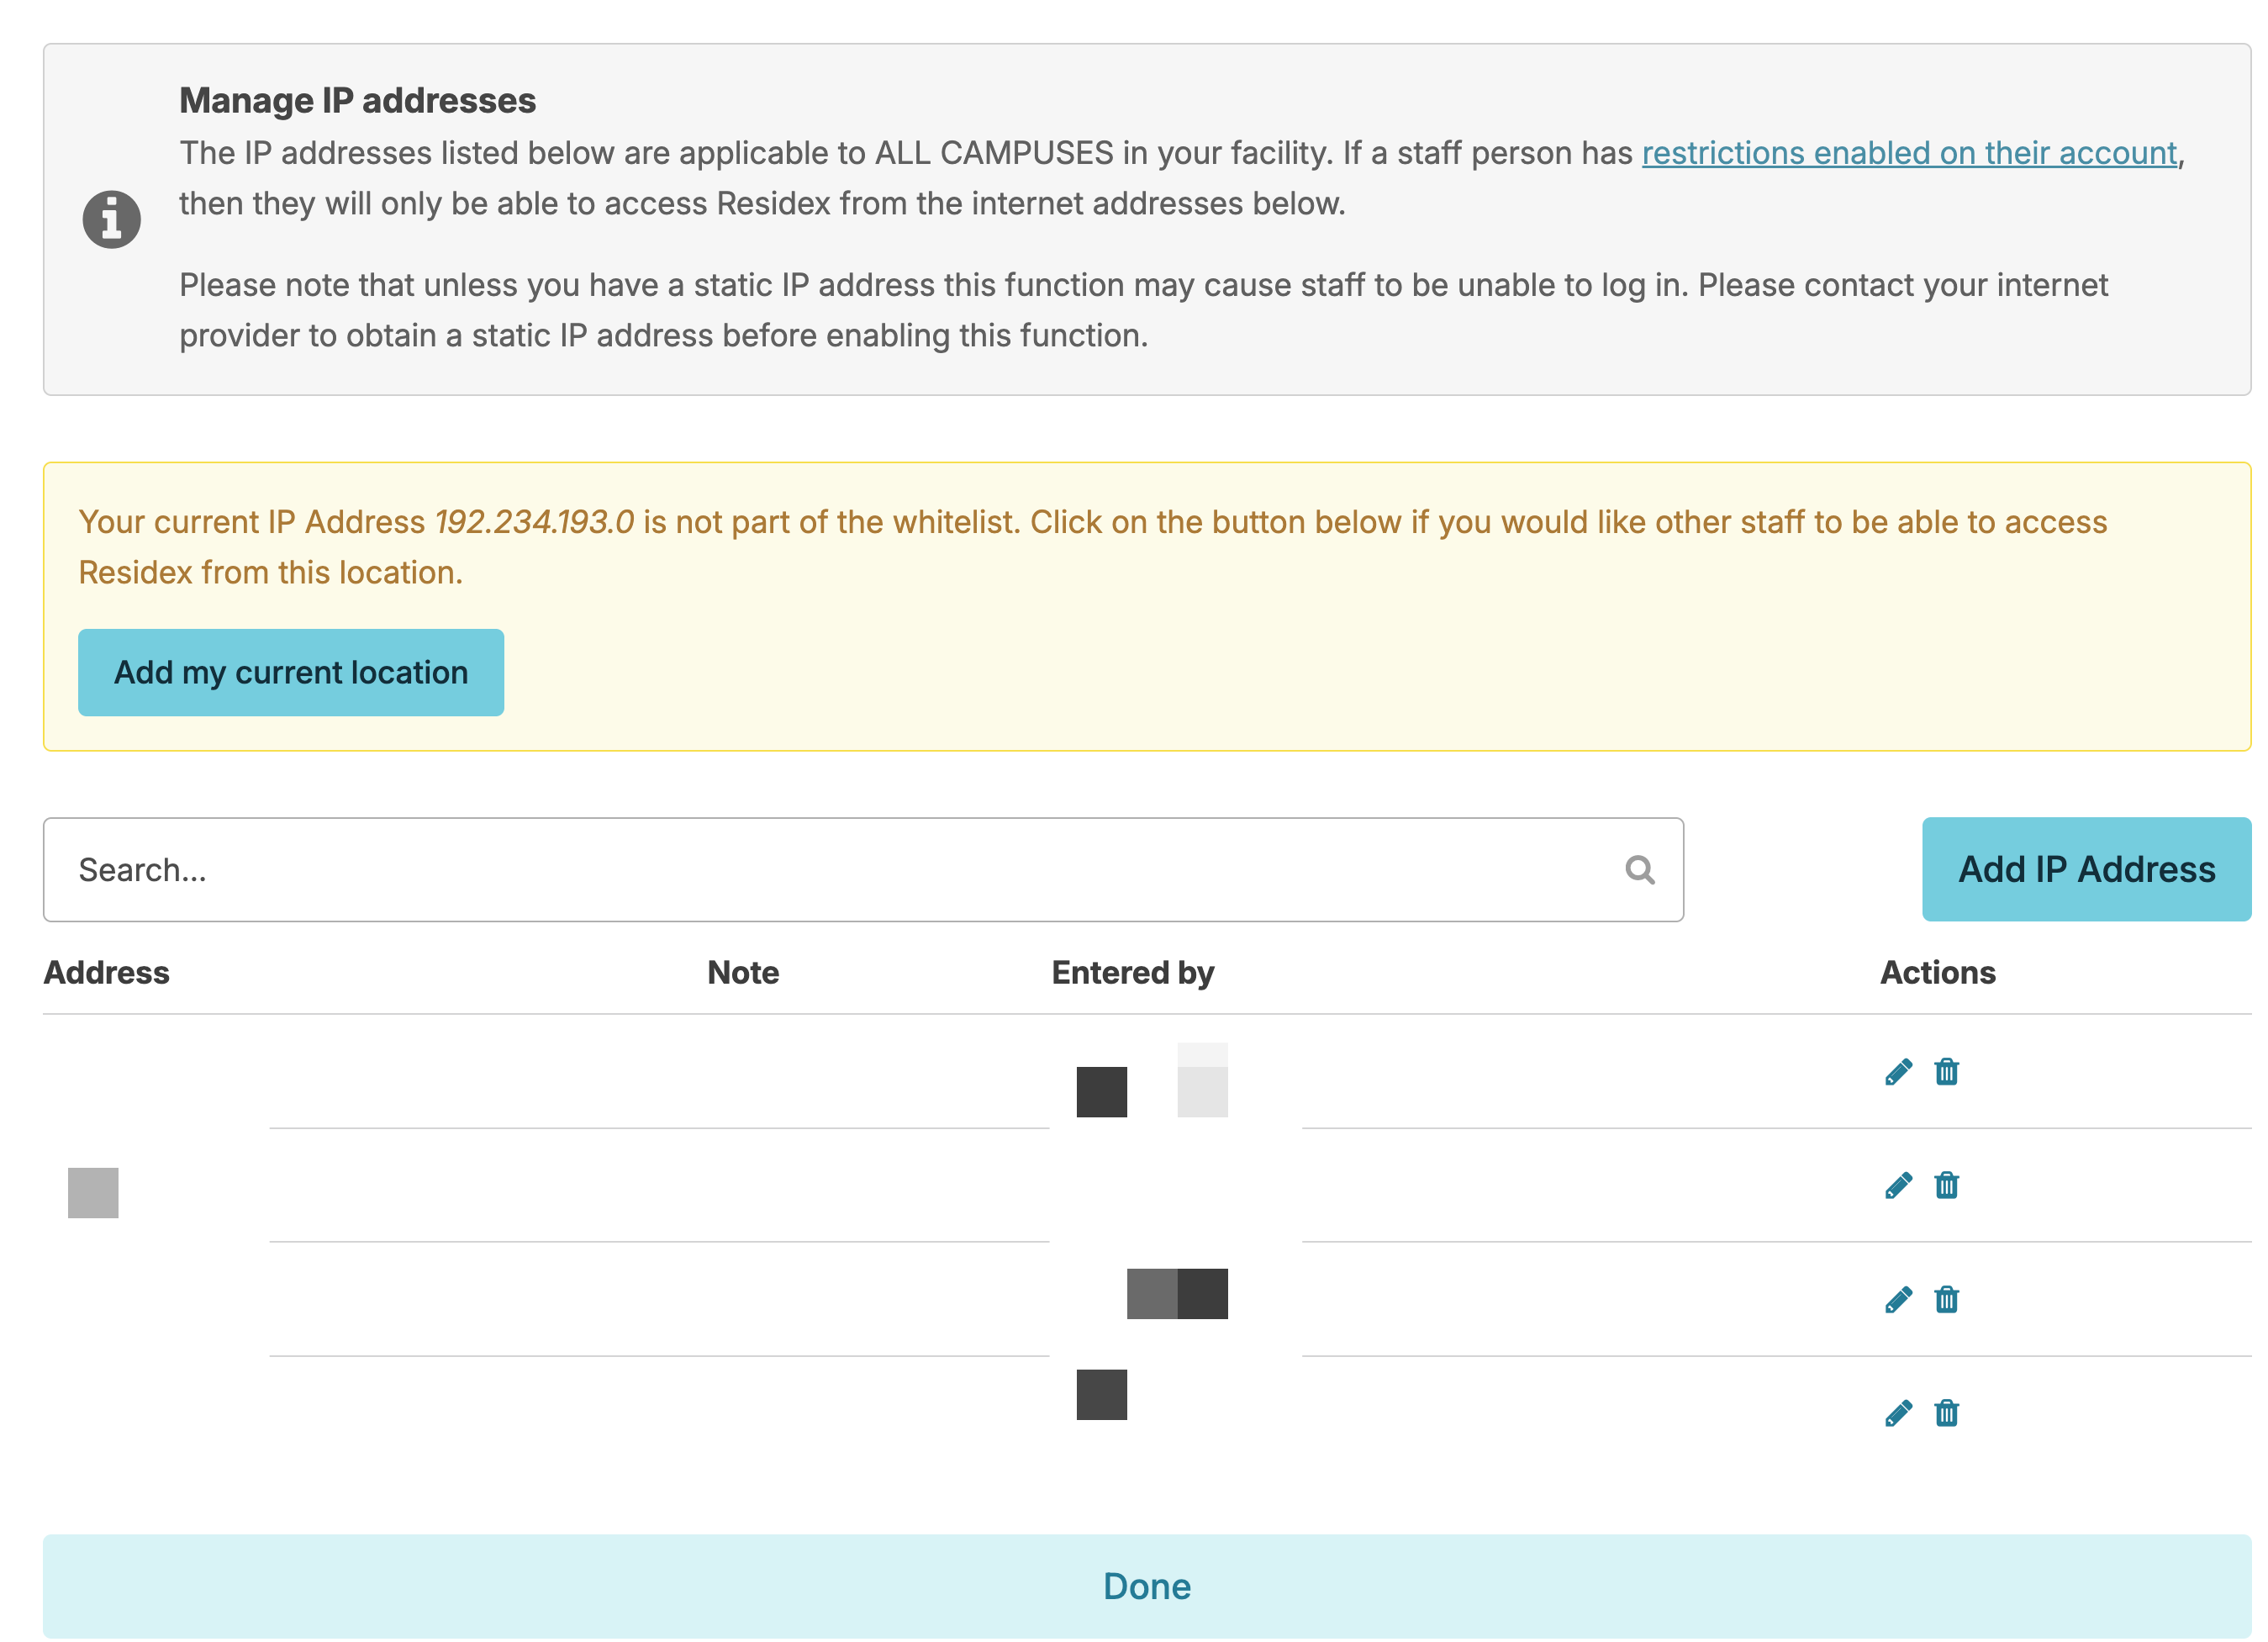Screen dimensions: 2268x1642
Task: Click the search magnifier icon
Action: click(1639, 870)
